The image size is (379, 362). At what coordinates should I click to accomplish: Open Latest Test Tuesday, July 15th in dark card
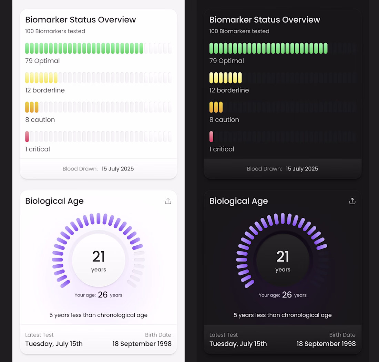pyautogui.click(x=238, y=344)
